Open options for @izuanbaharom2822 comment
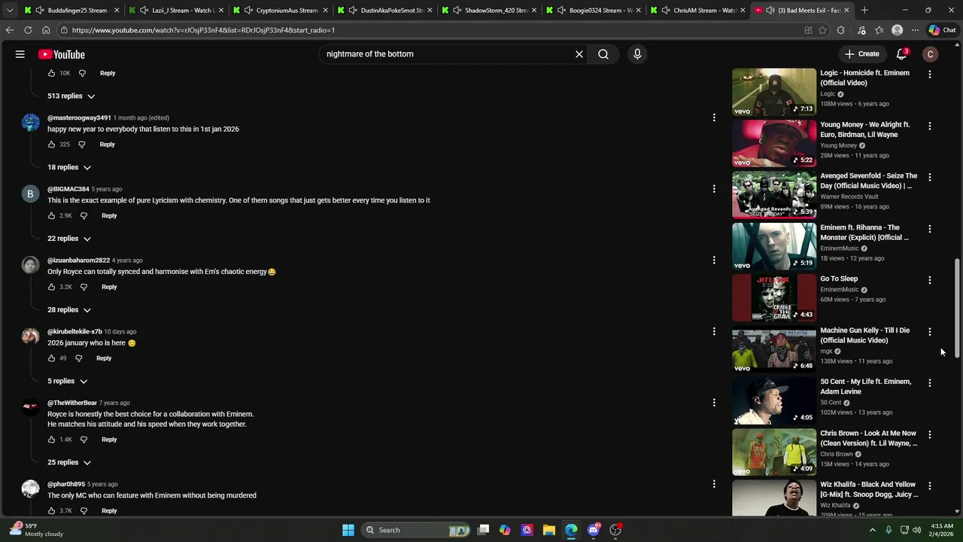Viewport: 963px width, 542px height. (714, 260)
